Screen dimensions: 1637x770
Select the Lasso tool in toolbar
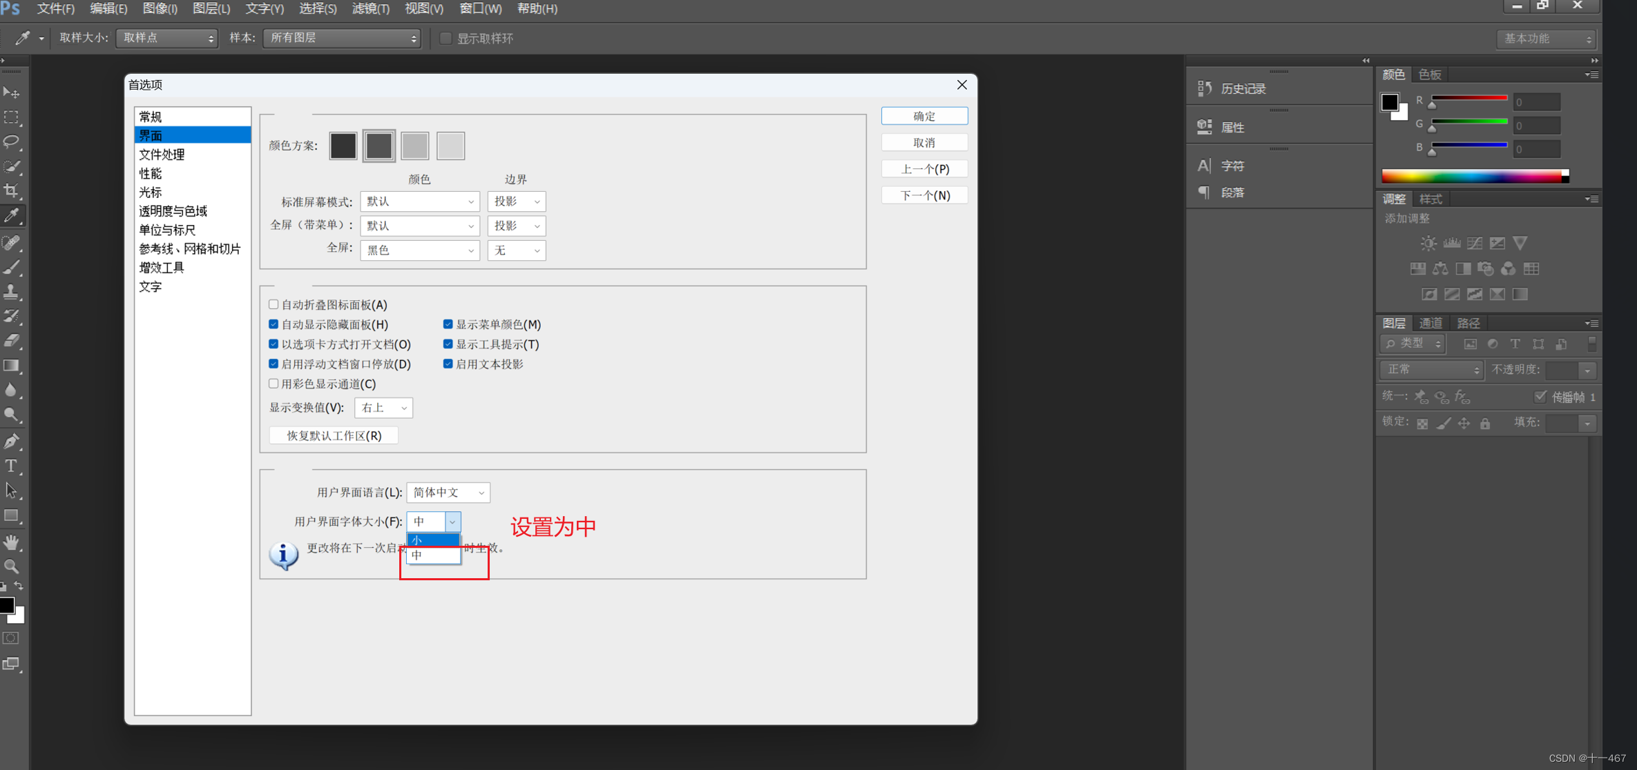point(12,142)
